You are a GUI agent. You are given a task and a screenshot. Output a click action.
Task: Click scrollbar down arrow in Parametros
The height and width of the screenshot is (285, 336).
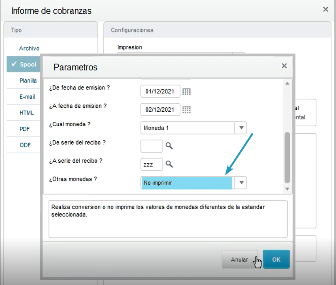coord(287,189)
